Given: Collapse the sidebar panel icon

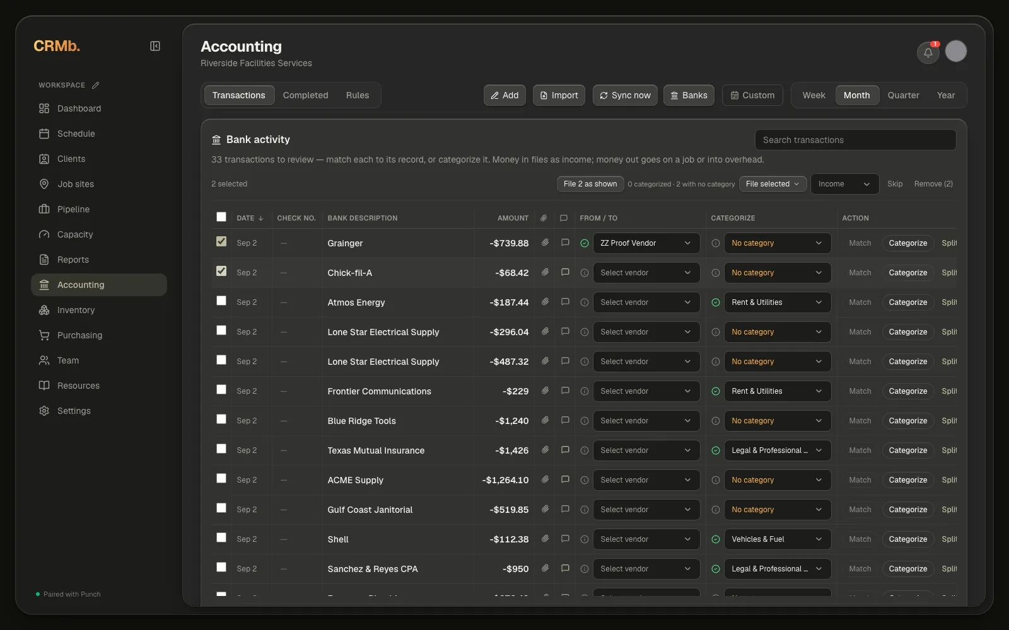Looking at the screenshot, I should [x=155, y=46].
